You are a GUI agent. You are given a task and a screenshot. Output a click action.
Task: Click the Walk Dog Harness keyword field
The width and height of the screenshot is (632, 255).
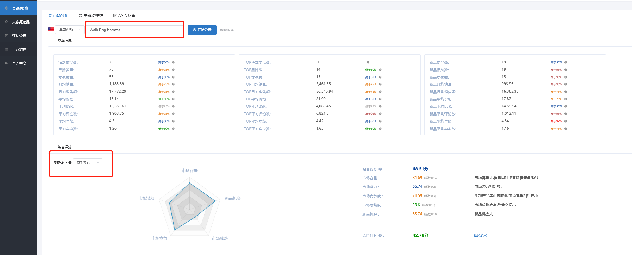pos(134,30)
